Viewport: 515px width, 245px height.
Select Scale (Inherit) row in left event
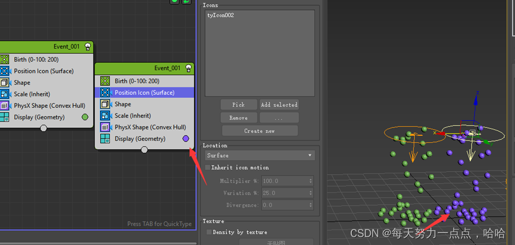coord(46,94)
